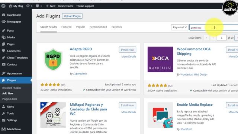This screenshot has height=134, width=238.
Task: Switch to the Popular tab
Action: 80,27
